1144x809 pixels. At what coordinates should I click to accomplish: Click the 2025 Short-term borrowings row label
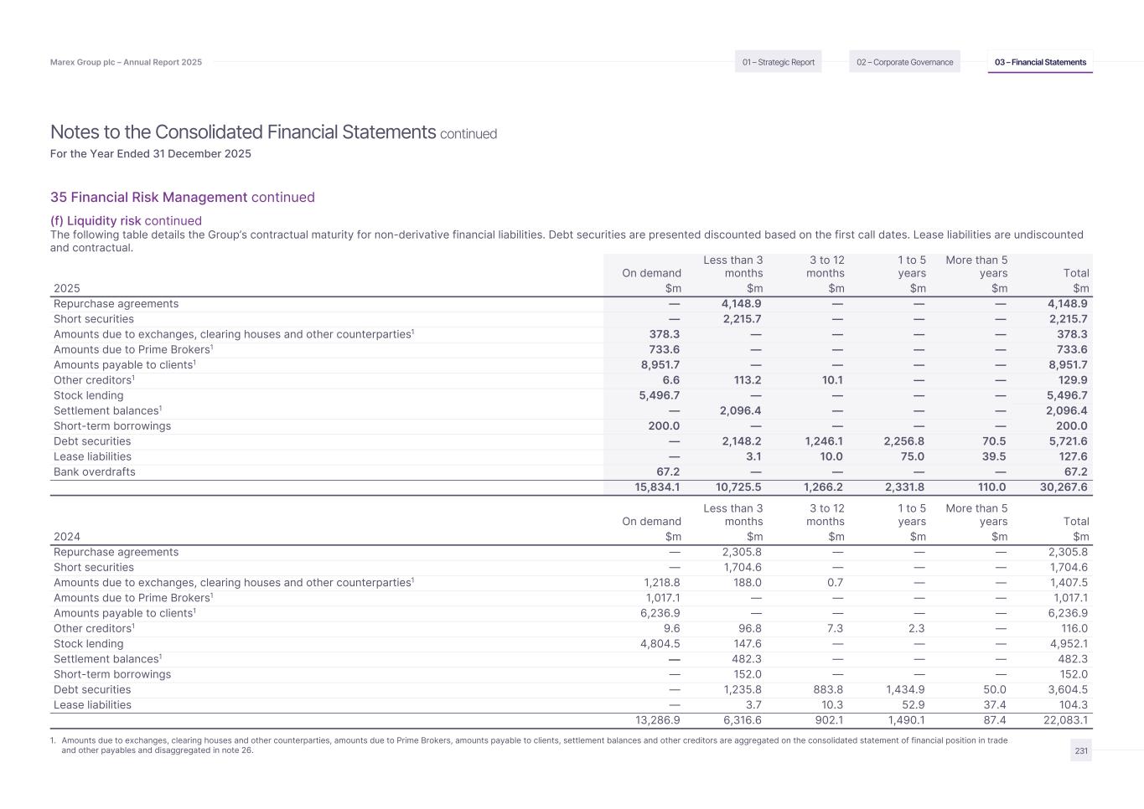pos(111,426)
